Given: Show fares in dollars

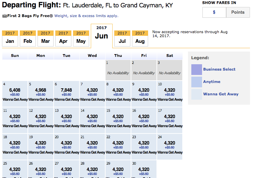Looking at the screenshot, I should click(x=214, y=12).
